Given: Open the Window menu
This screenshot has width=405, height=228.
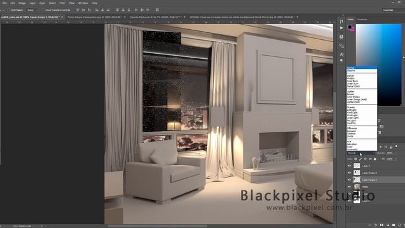Looking at the screenshot, I should pos(83,3).
